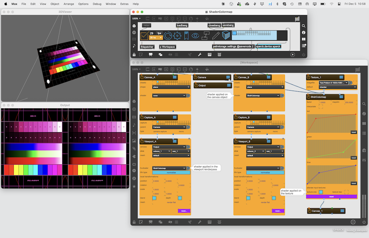Click the eye preview icon in ShaderColormap
The height and width of the screenshot is (238, 369).
196,36
